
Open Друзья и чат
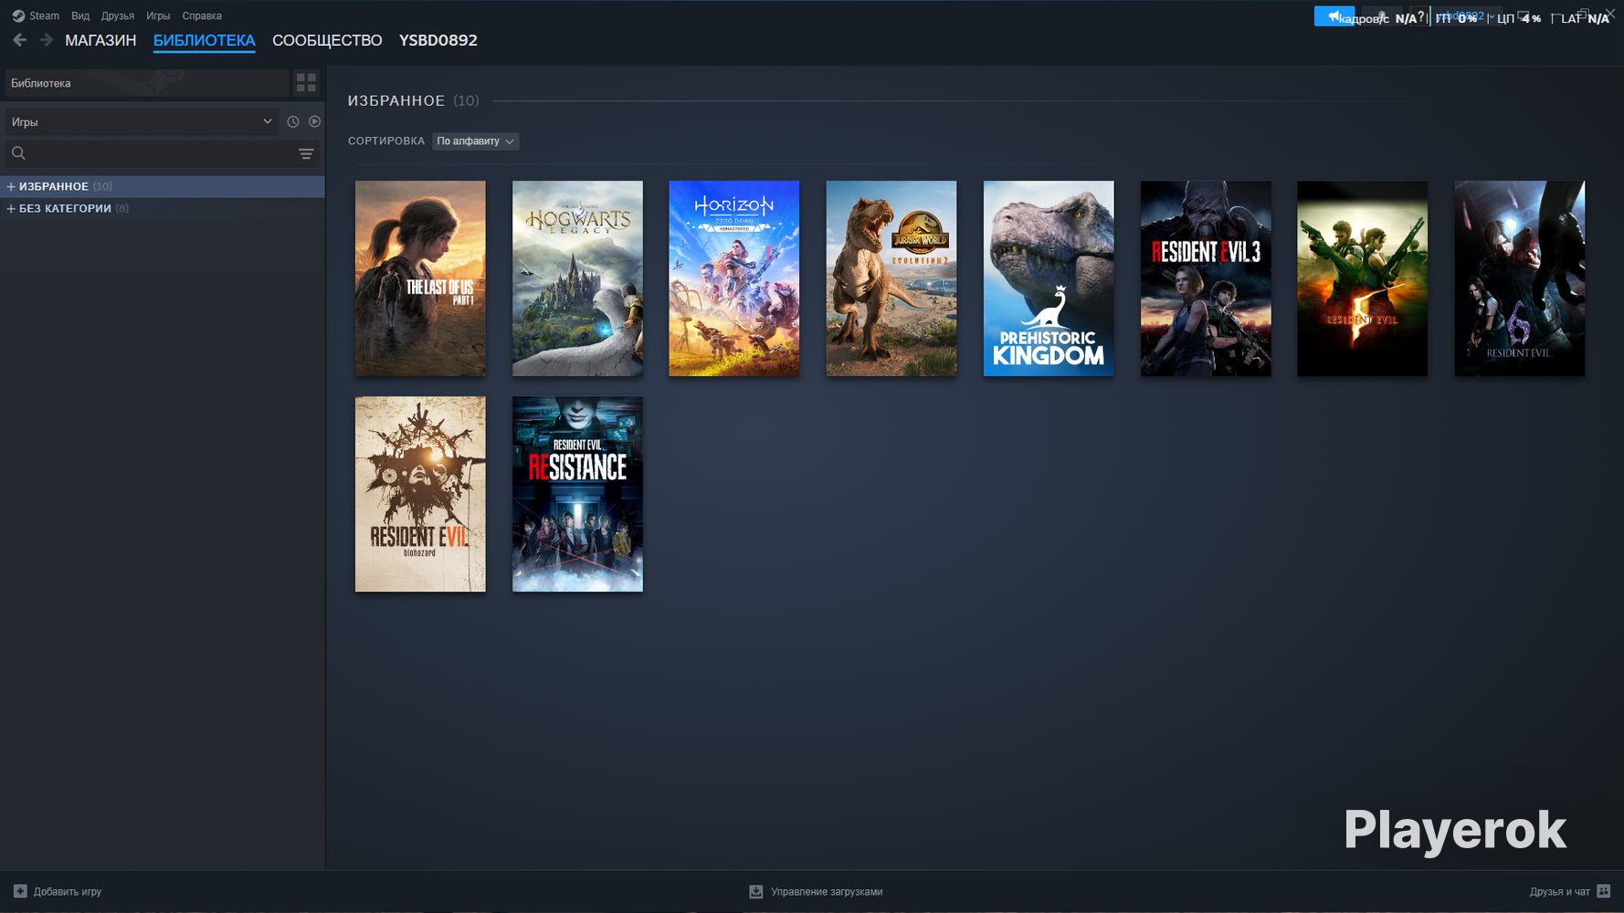(1570, 891)
